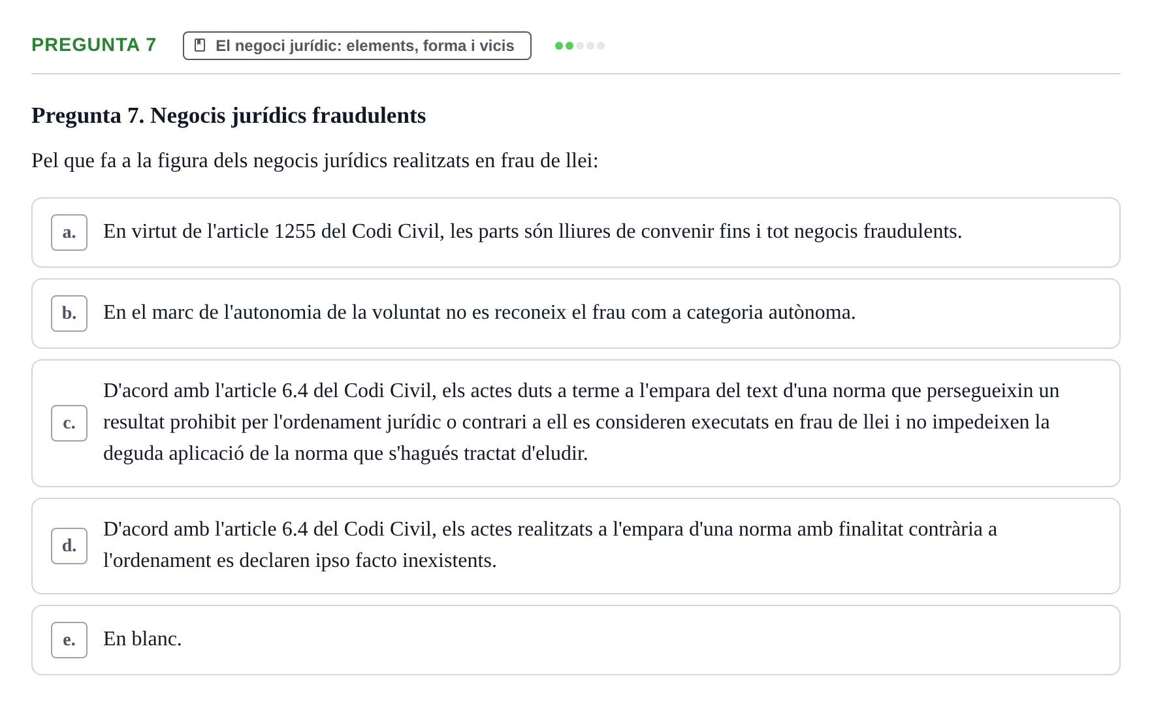The image size is (1152, 708).
Task: Choose answer d about ipso facto inexistents
Action: click(x=575, y=546)
